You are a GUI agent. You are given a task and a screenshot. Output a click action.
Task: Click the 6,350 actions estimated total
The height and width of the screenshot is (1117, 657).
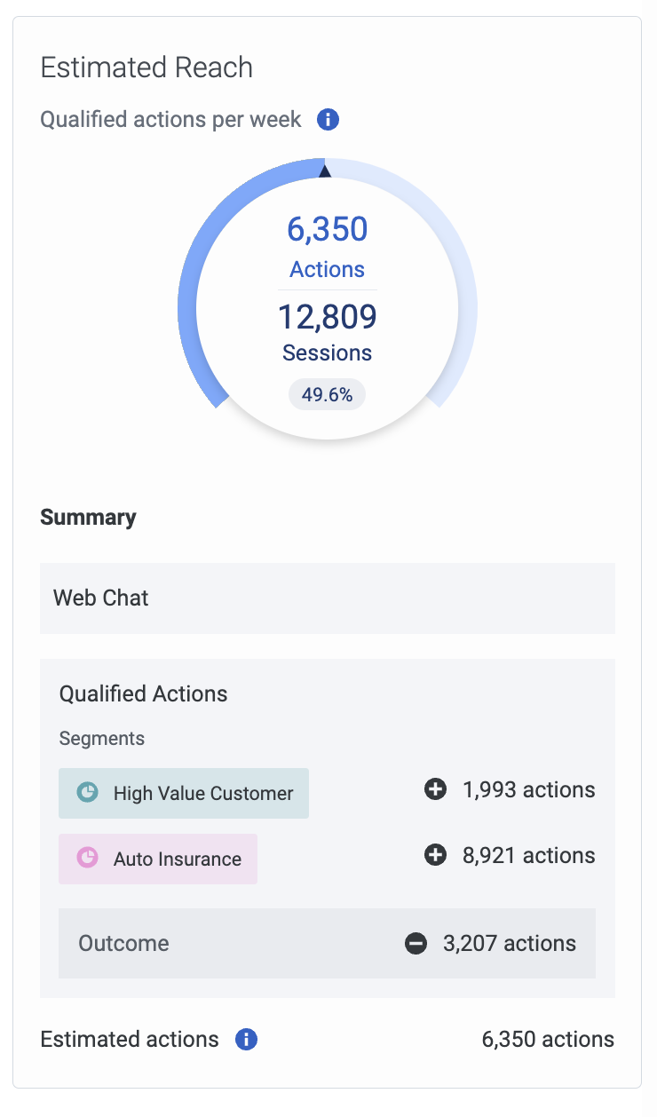click(548, 1039)
